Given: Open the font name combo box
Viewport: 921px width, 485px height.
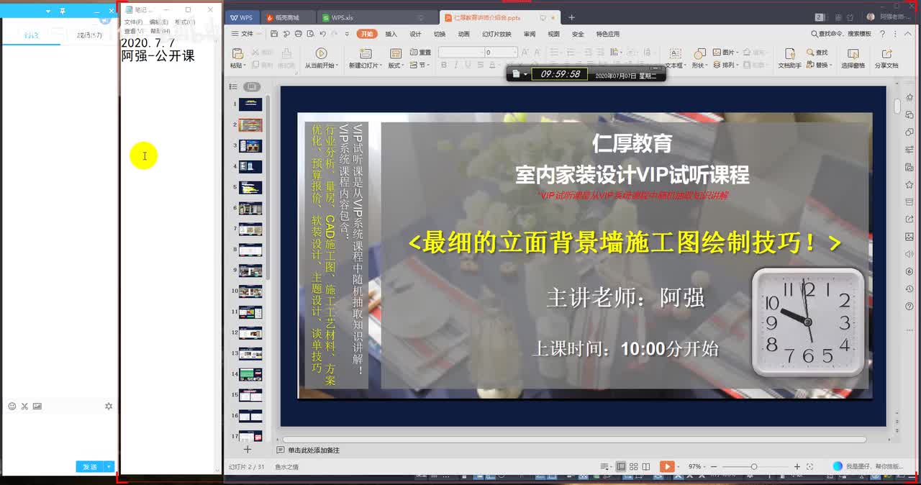Looking at the screenshot, I should coord(460,53).
